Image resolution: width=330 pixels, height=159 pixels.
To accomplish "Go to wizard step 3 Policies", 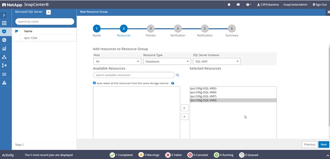I will tap(151, 28).
